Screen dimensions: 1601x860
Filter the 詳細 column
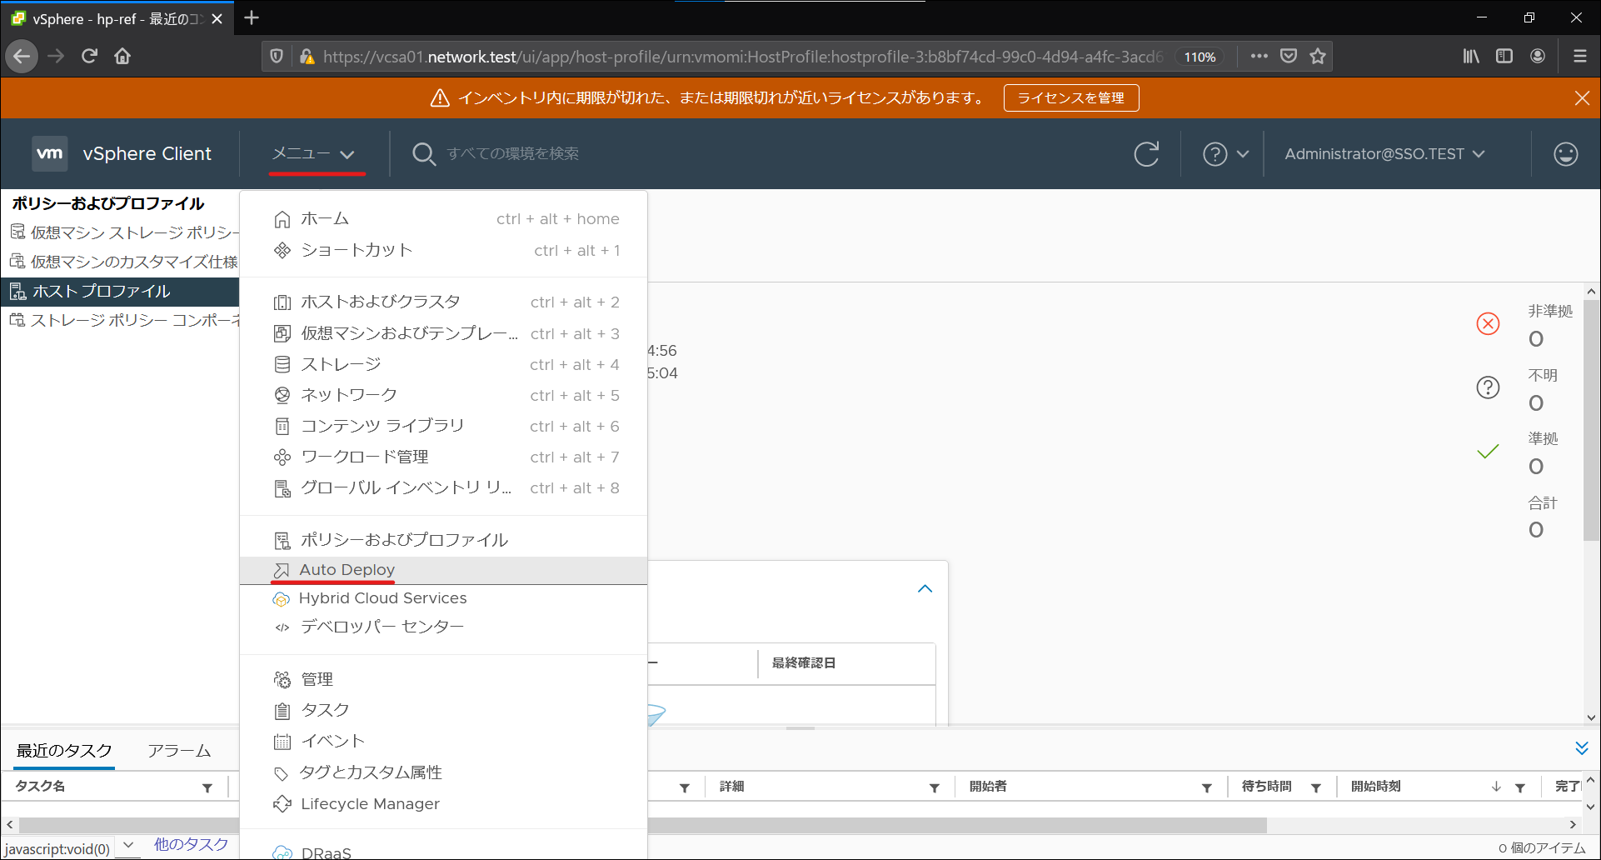pyautogui.click(x=935, y=787)
